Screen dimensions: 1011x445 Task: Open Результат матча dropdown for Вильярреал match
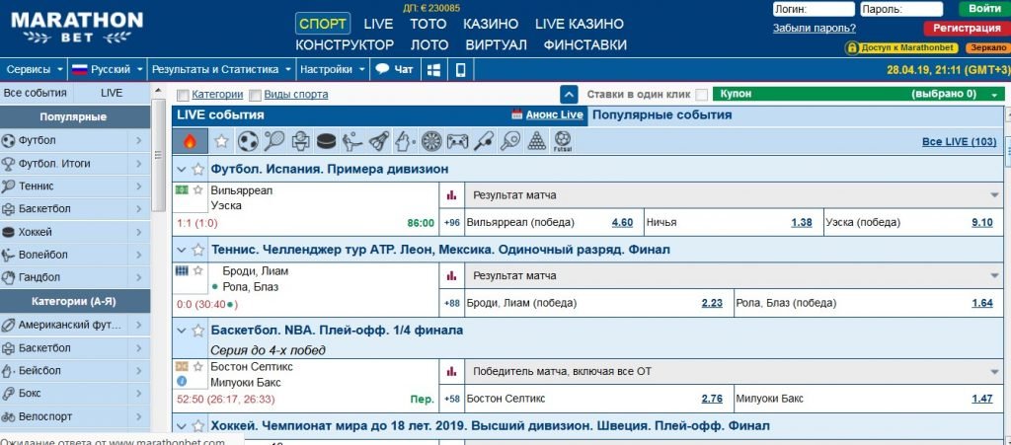click(x=734, y=195)
